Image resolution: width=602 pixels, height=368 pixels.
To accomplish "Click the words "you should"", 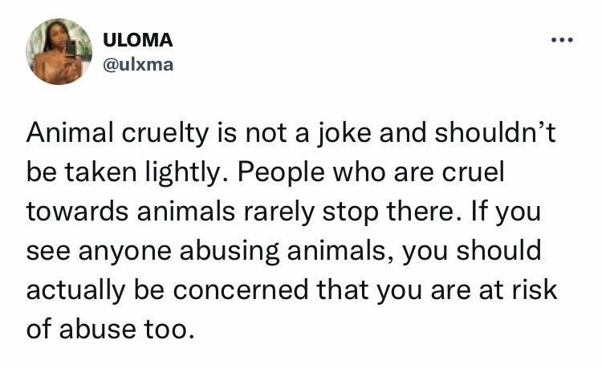I will 470,251.
